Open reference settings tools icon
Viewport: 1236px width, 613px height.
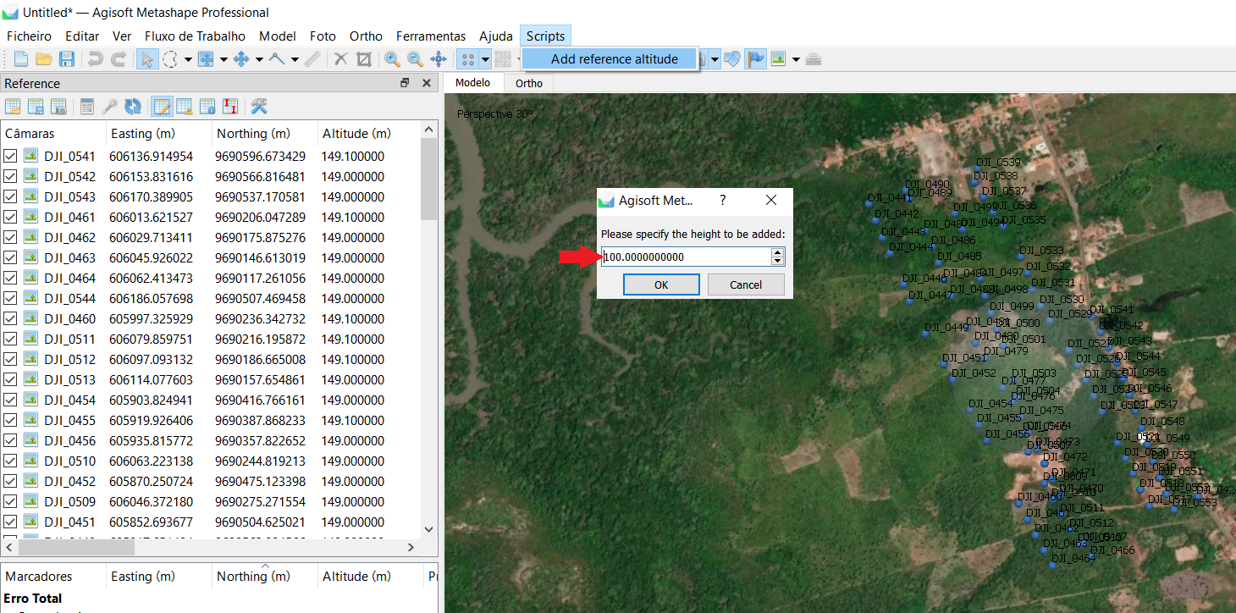point(259,107)
